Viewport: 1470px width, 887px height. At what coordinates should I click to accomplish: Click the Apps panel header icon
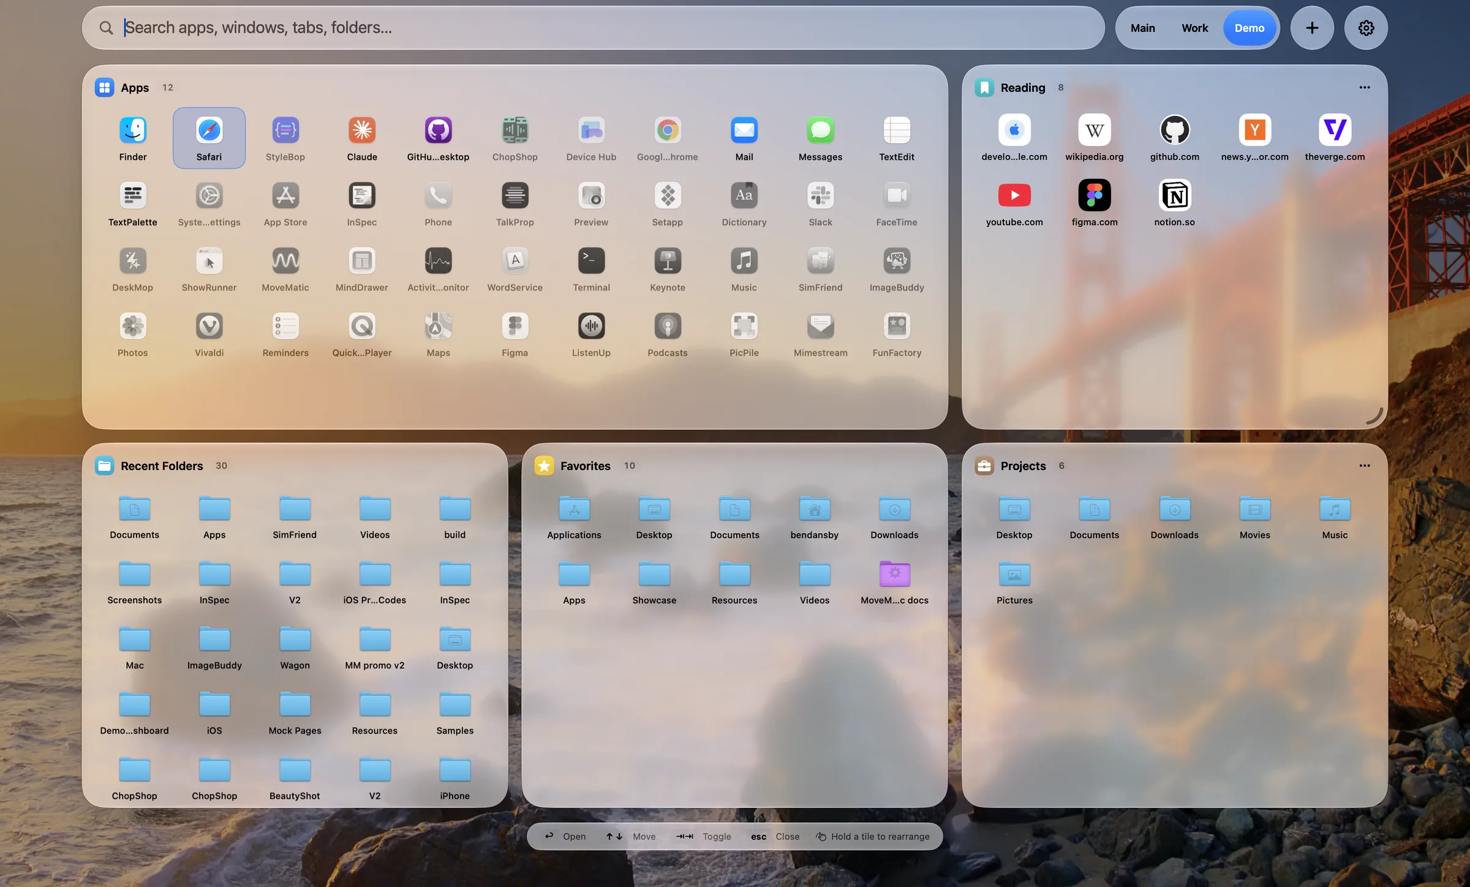click(105, 88)
